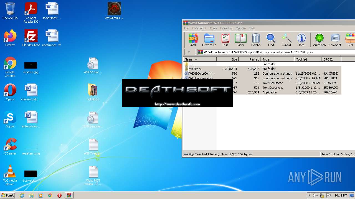Click the WinRAR taskbar button

point(69,195)
